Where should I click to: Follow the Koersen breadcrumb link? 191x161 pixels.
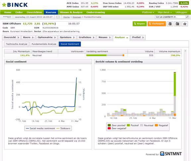point(77,17)
